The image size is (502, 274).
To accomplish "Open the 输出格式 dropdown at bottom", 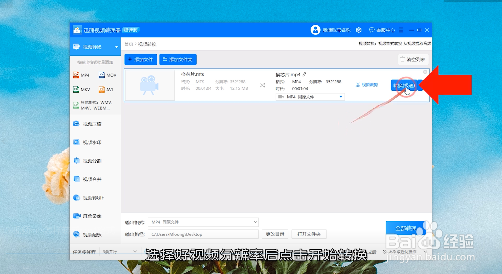I will tap(203, 222).
